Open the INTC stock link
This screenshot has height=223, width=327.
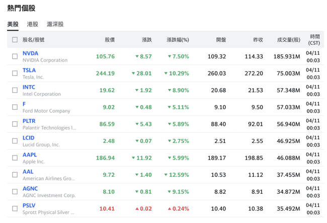tap(29, 87)
